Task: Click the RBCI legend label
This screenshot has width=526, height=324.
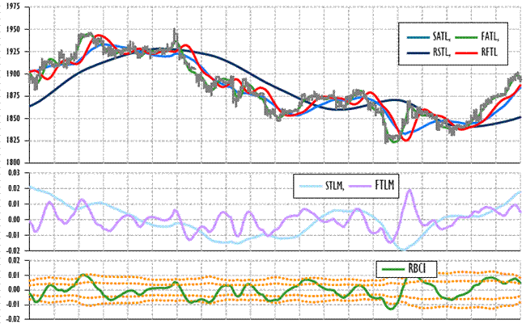Action: [x=418, y=268]
